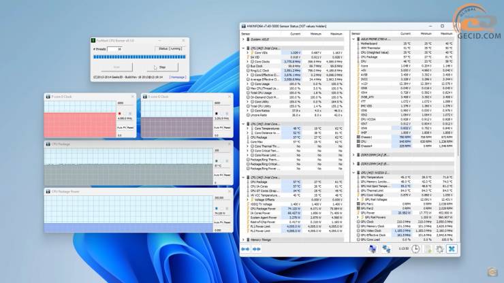
Task: Click the clock reset-timer icon in HWiNFO
Action: pos(415,249)
